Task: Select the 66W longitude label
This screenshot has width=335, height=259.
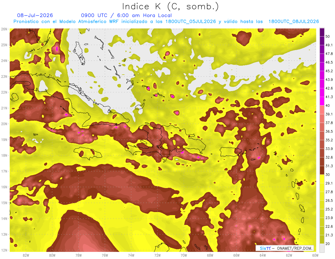Action: (x=236, y=255)
